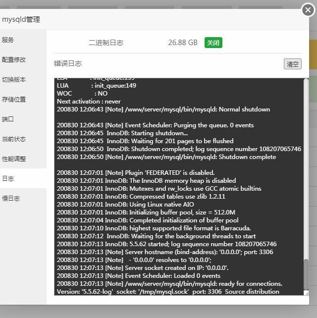Image resolution: width=317 pixels, height=318 pixels.
Task: Click log line 'Waiting for 201 pages to be flushed'
Action: coord(145,141)
